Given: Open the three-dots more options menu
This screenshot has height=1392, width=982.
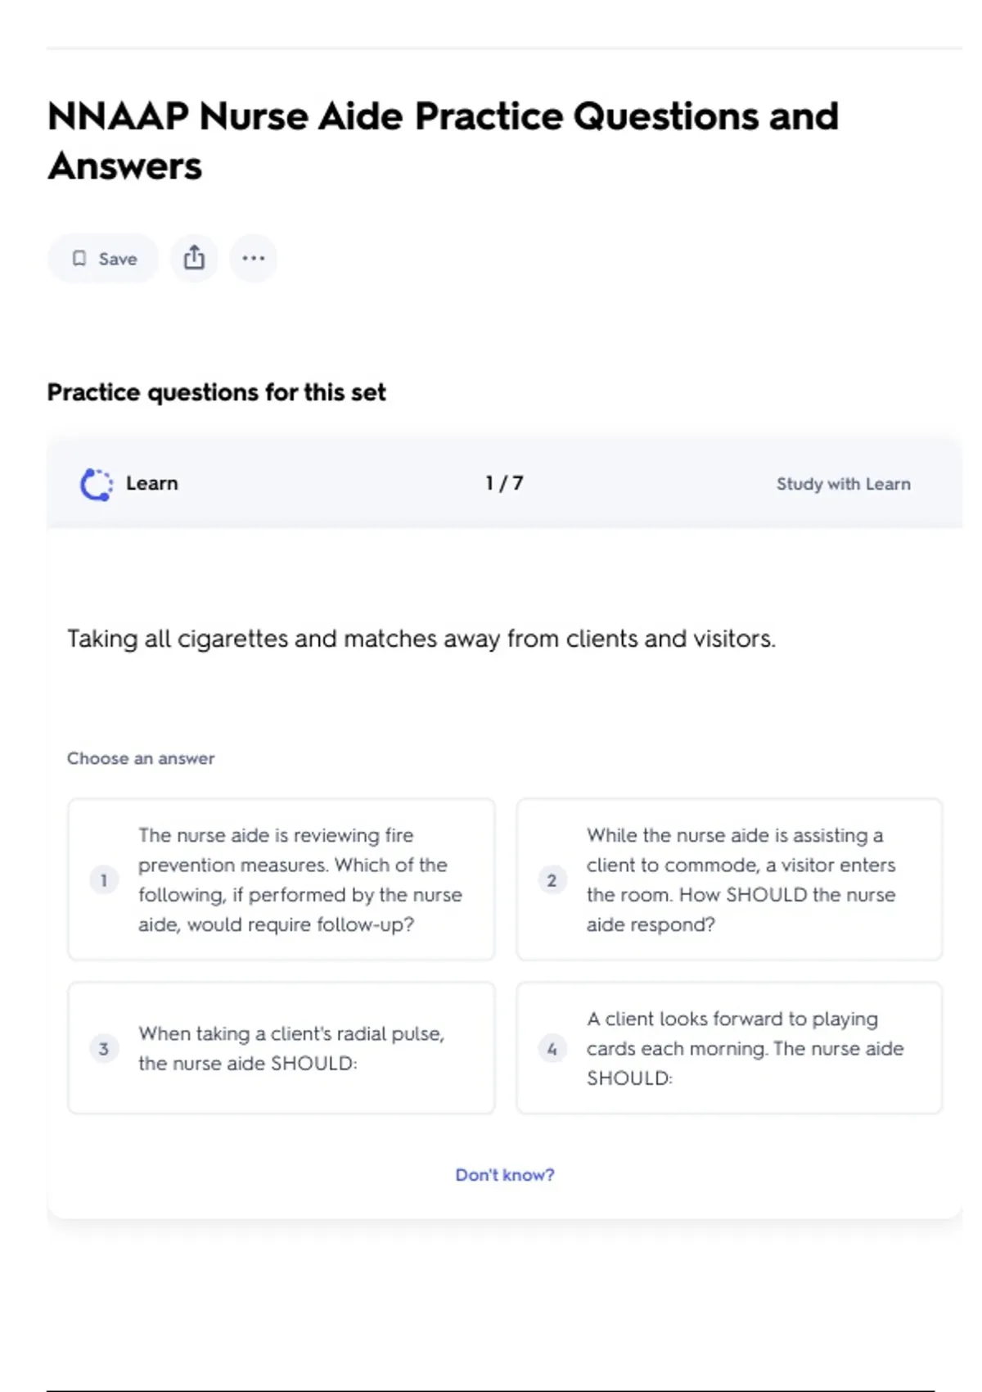Looking at the screenshot, I should (x=253, y=259).
